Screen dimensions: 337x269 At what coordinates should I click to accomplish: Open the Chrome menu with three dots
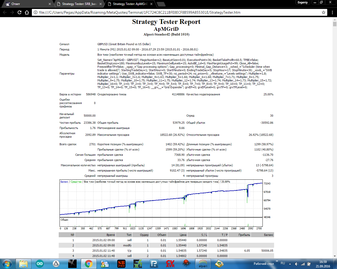(333, 12)
